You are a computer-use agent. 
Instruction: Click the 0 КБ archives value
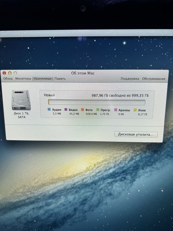[x=121, y=114]
